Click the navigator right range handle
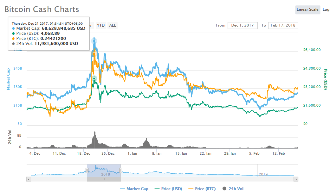The height and width of the screenshot is (192, 330). [x=120, y=170]
